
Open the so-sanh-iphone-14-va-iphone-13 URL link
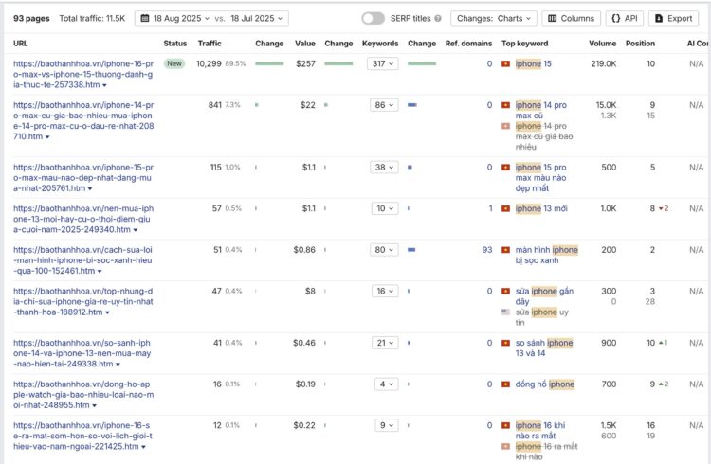coord(82,353)
